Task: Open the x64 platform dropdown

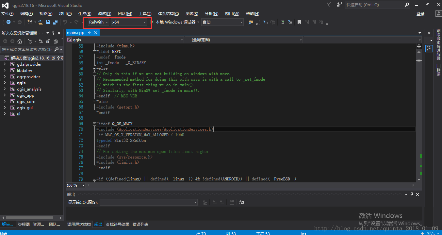Action: 129,22
